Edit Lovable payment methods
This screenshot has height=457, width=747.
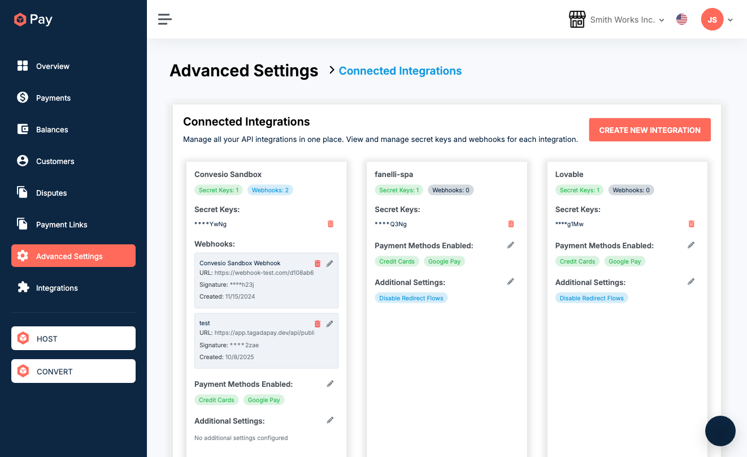pyautogui.click(x=691, y=245)
